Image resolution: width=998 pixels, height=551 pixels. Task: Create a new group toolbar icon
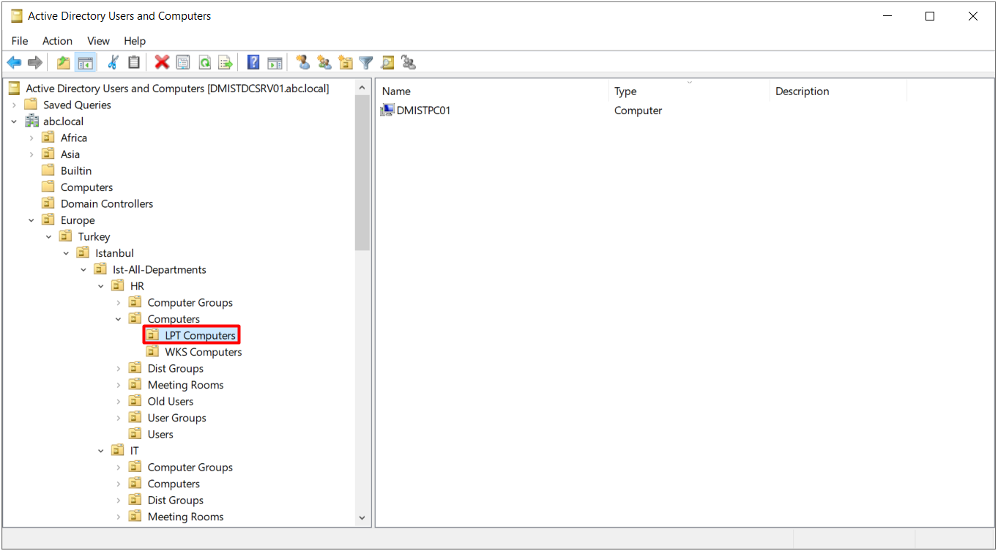click(x=324, y=63)
